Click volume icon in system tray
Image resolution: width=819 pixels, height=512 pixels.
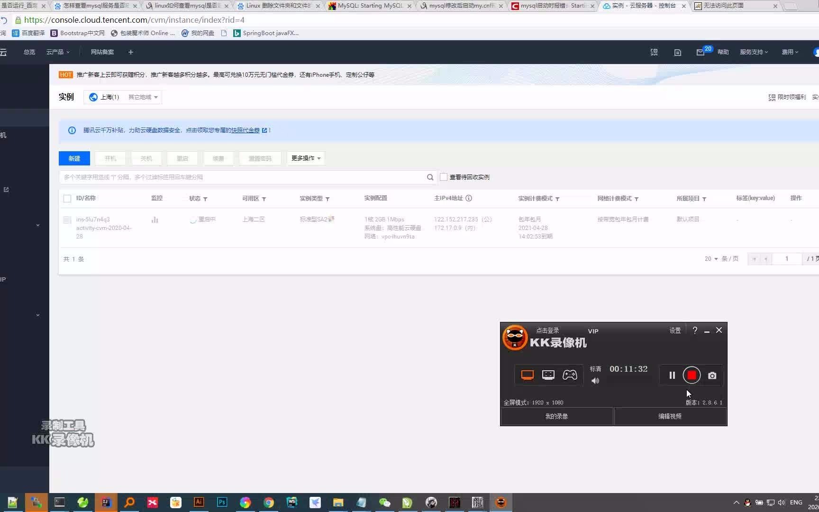coord(781,503)
